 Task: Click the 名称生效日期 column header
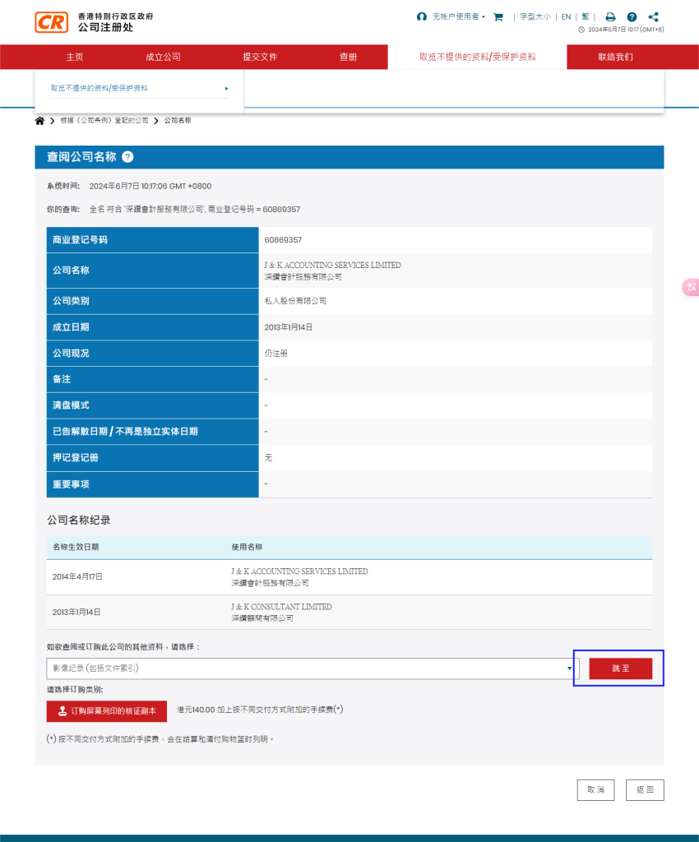(76, 547)
